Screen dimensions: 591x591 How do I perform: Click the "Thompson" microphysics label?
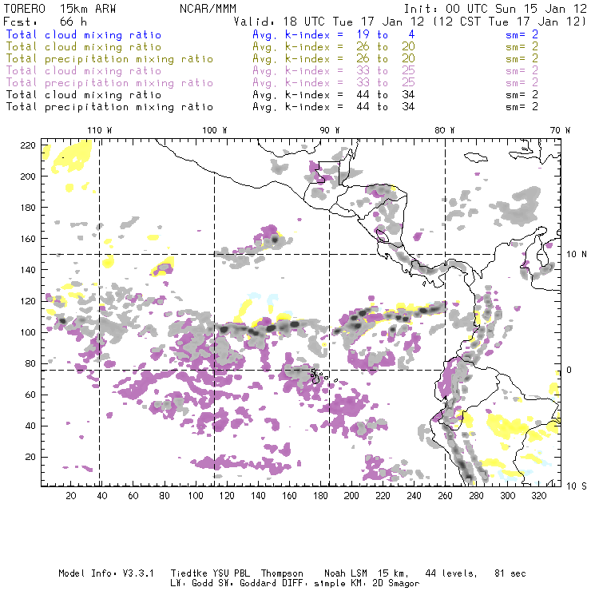coord(282,573)
